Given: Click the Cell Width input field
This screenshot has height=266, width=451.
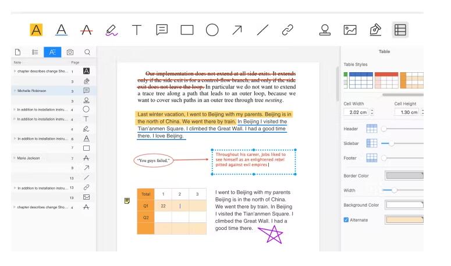Looking at the screenshot, I should point(356,112).
